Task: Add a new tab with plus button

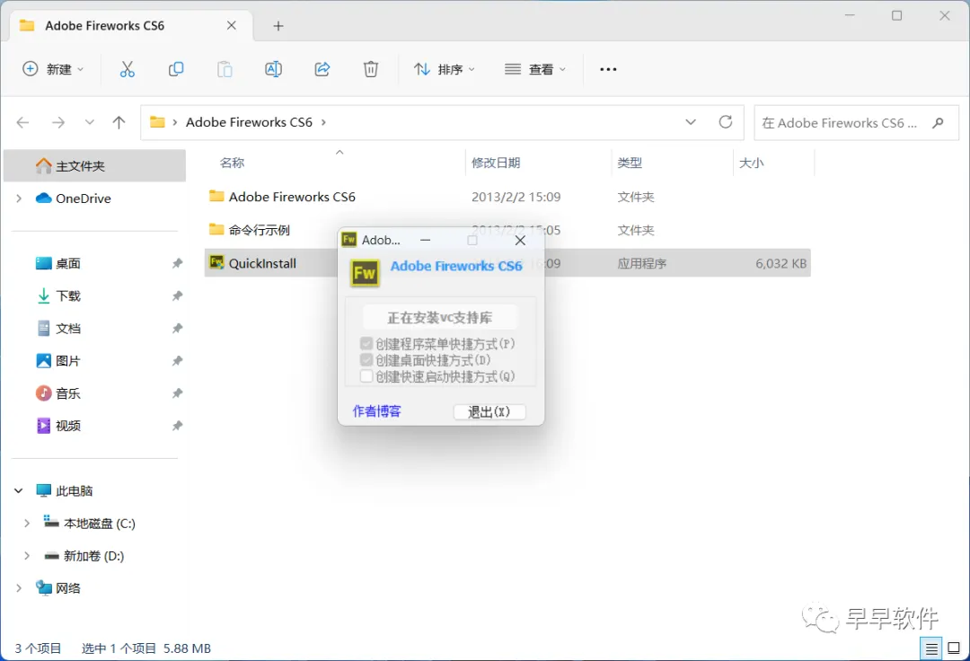Action: (x=278, y=26)
